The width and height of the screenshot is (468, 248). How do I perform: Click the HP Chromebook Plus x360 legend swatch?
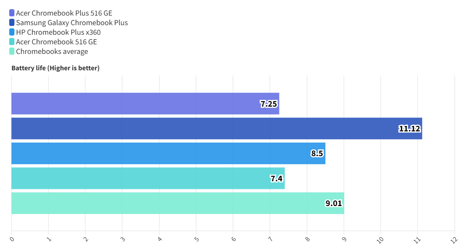[x=12, y=32]
